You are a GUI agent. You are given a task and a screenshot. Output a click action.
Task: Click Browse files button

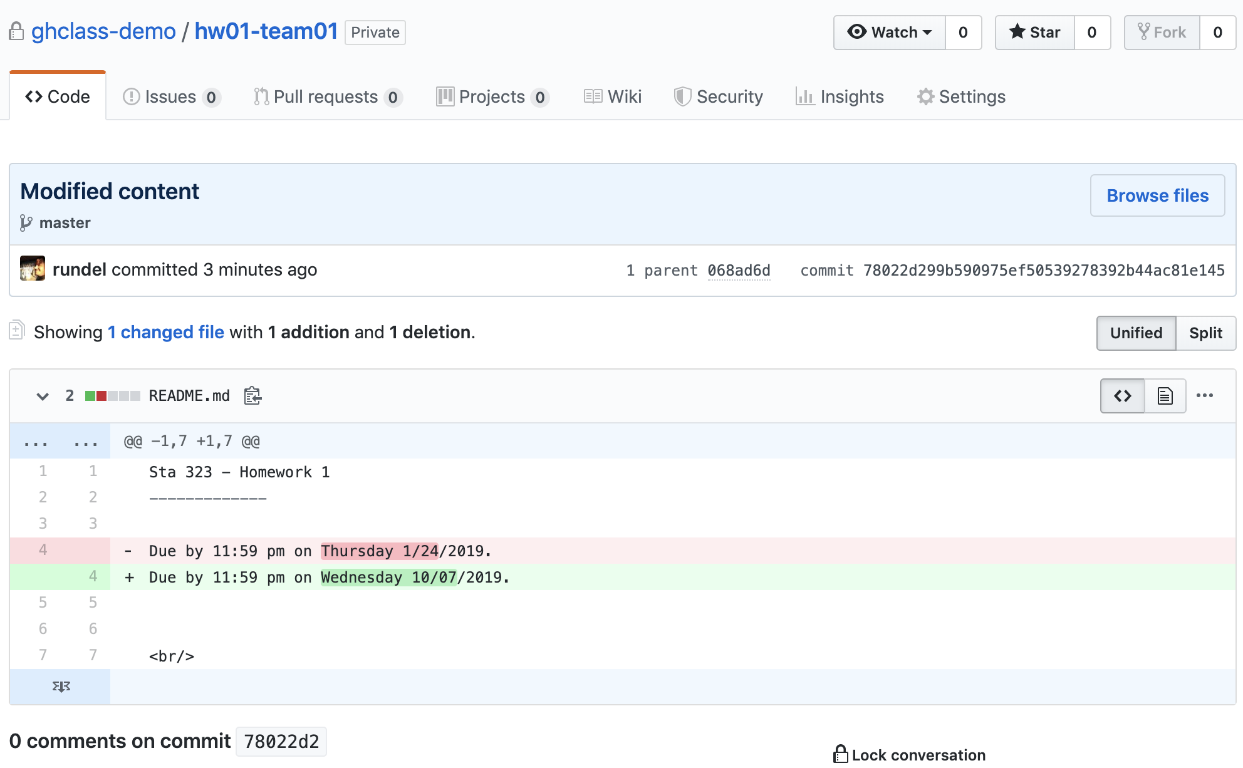[1157, 195]
